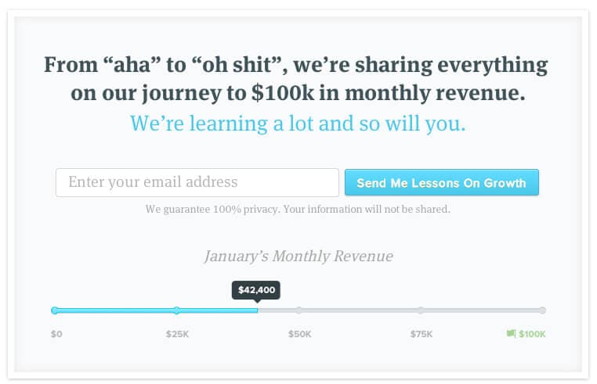Click the $25K label under the bar

tap(177, 334)
